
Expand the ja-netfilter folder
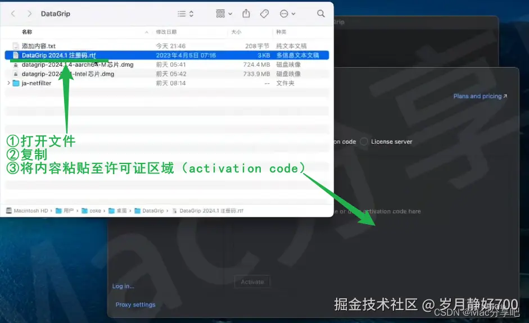point(8,83)
